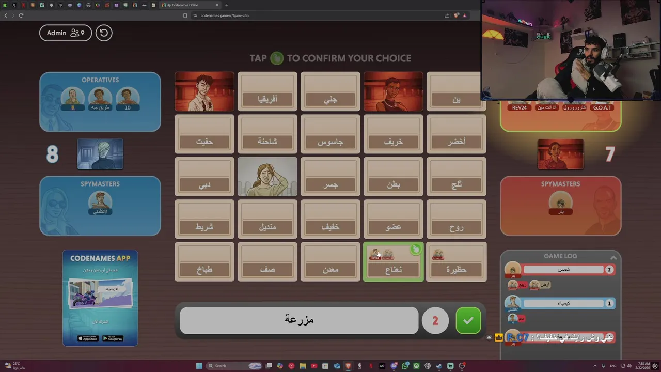Select the جني word card
Viewport: 661px width, 372px height.
click(x=330, y=92)
